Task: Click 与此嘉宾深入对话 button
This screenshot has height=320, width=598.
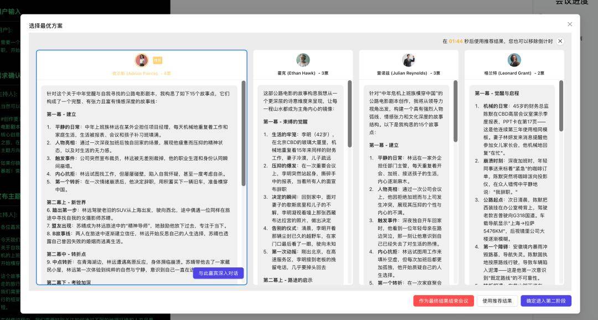Action: click(218, 273)
